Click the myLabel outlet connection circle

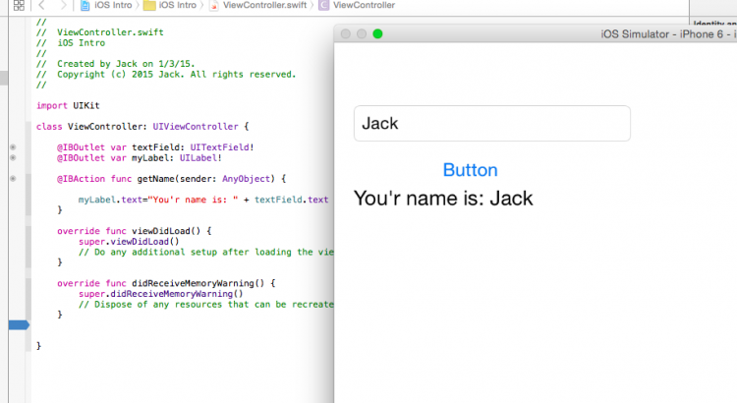tap(13, 157)
